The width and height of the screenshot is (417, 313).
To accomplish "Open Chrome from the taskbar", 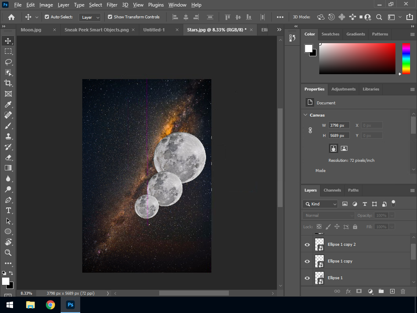I will click(x=50, y=304).
